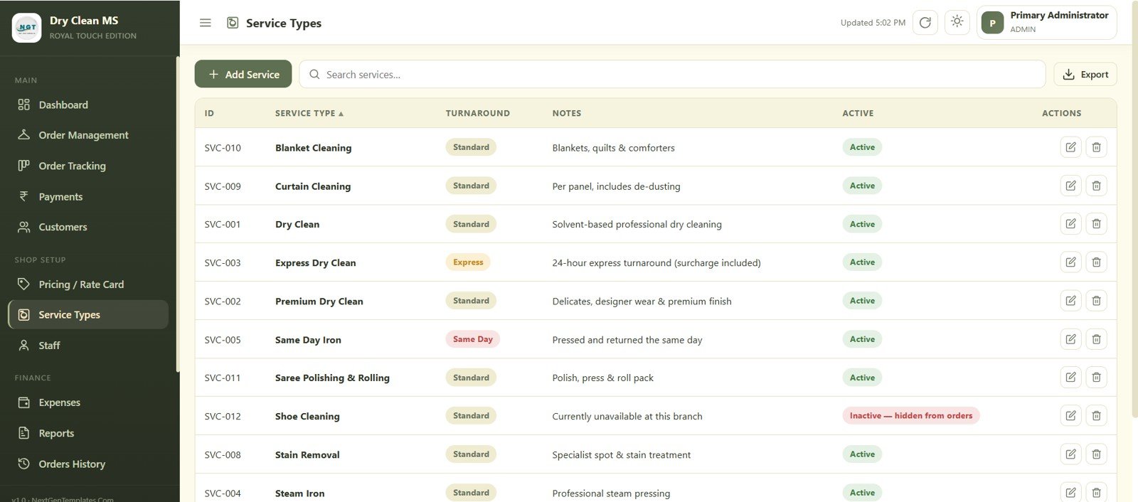Delete the Same Day Iron service

pyautogui.click(x=1096, y=339)
